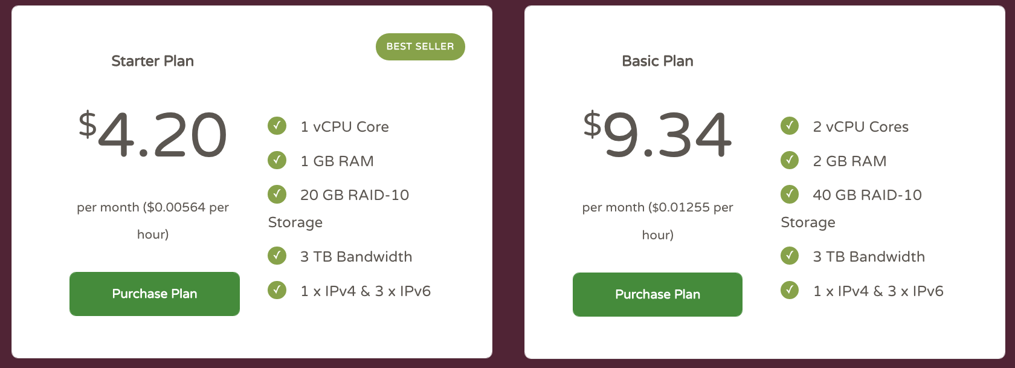Select the Starter Plan title
The image size is (1015, 368).
click(153, 61)
